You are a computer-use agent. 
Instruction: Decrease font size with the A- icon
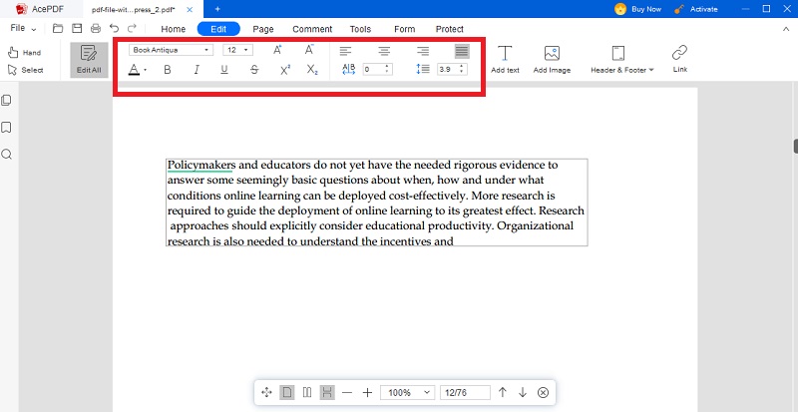click(x=309, y=50)
